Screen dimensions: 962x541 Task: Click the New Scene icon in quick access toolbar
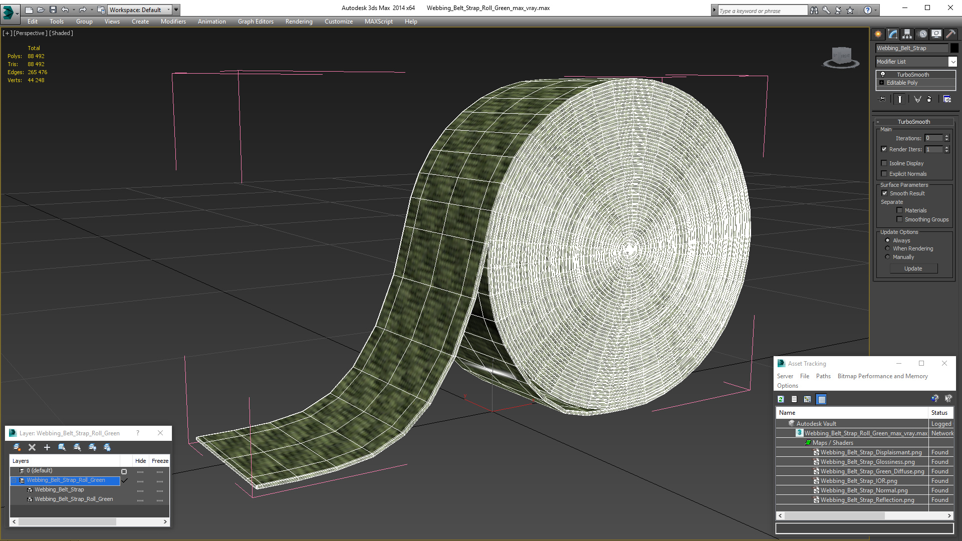tap(29, 10)
